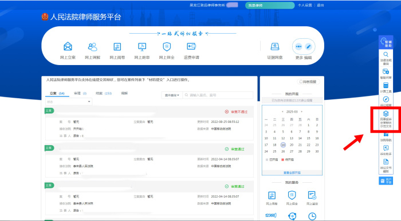Click the clock icon in 我的服务
This screenshot has width=401, height=221.
(x=312, y=216)
